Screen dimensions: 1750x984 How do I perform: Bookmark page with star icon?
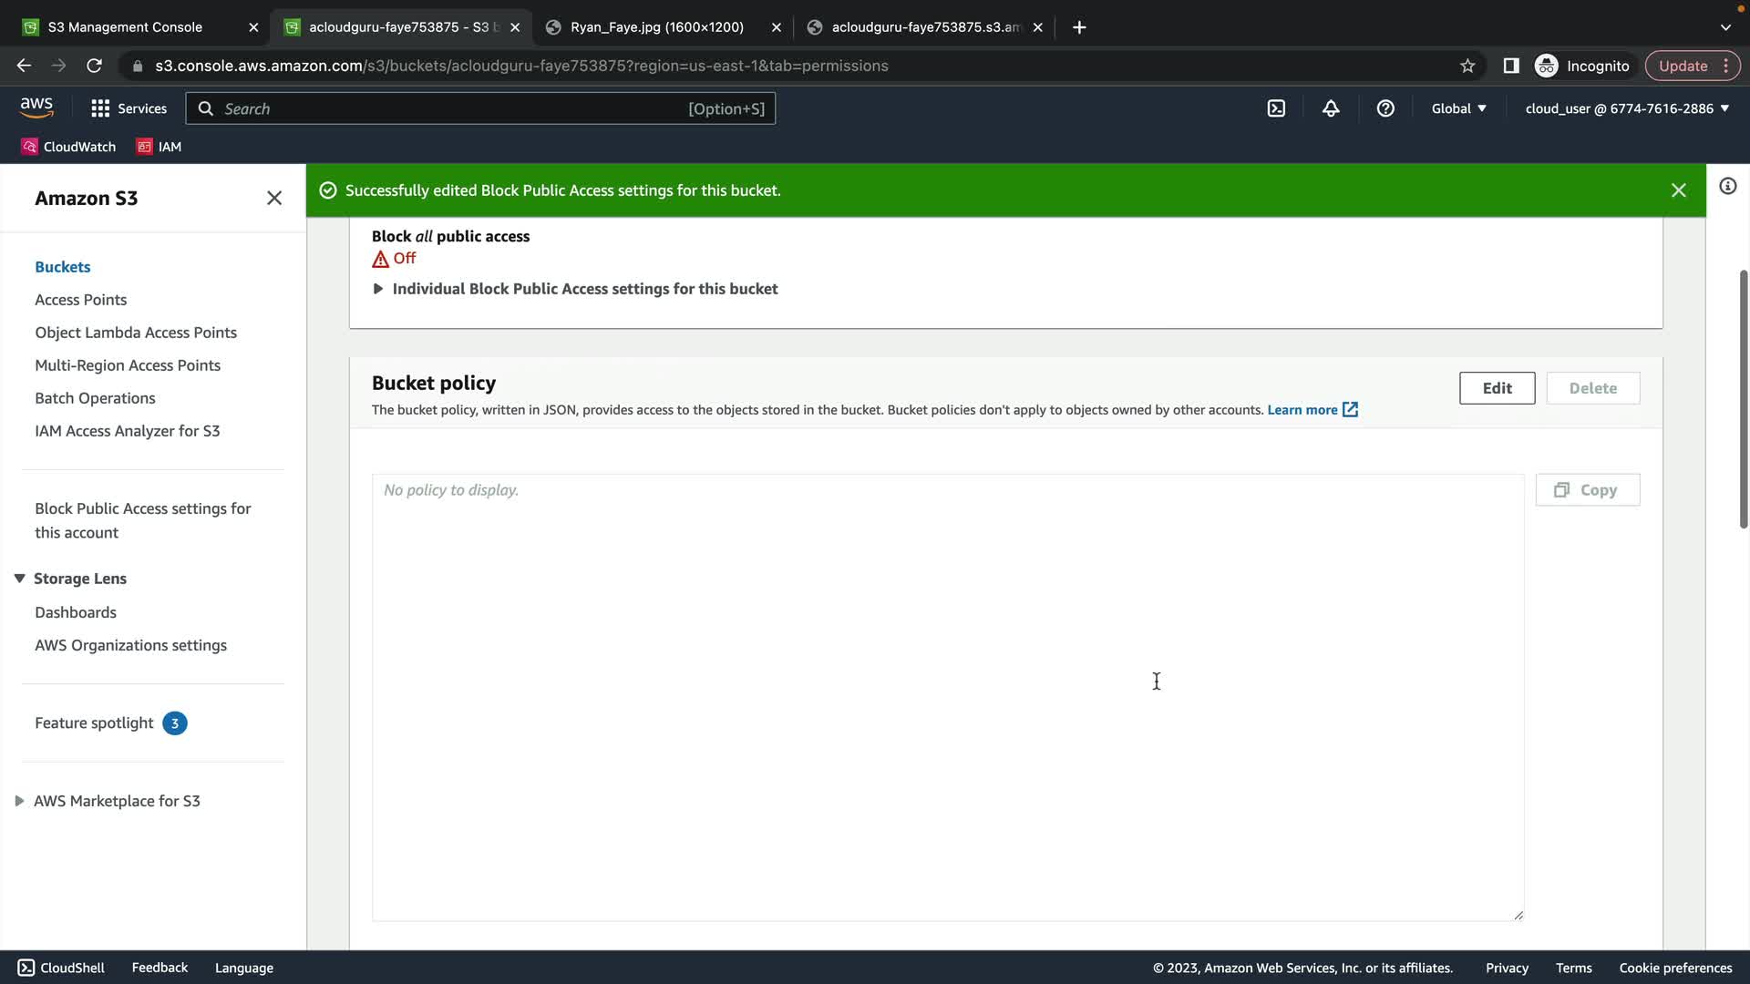1467,66
